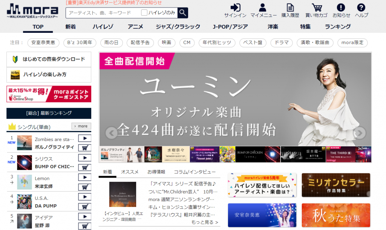Switch to the オススメ tab
Image resolution: width=386 pixels, height=230 pixels.
click(130, 172)
